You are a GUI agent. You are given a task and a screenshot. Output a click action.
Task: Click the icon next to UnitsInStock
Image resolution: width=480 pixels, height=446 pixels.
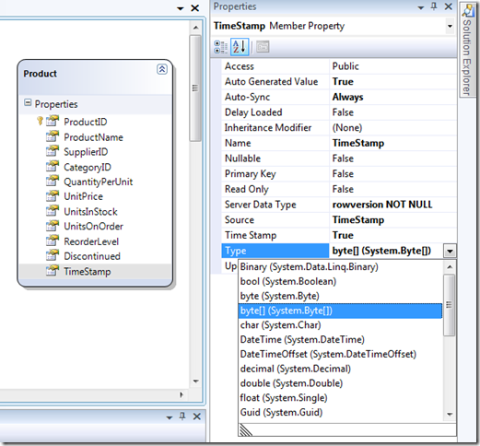[53, 211]
